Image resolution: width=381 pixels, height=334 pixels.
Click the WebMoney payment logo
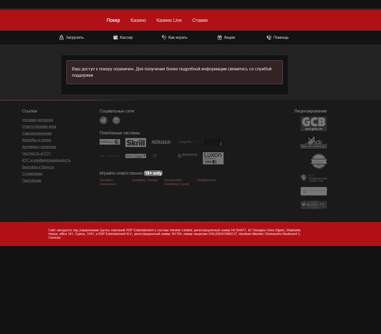[x=110, y=142]
